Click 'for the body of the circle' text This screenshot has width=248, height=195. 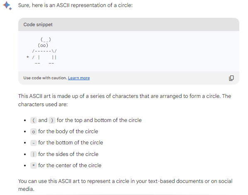tap(68, 132)
